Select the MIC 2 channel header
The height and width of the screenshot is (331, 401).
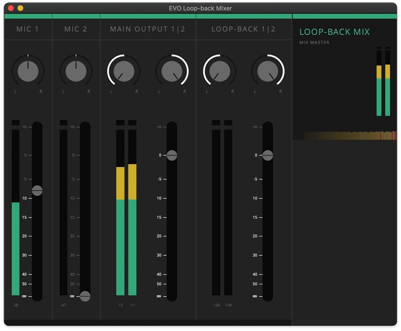click(76, 29)
